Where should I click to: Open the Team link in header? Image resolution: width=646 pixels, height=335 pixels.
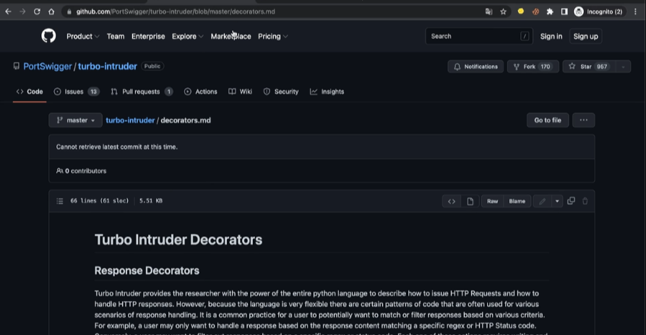pyautogui.click(x=116, y=36)
